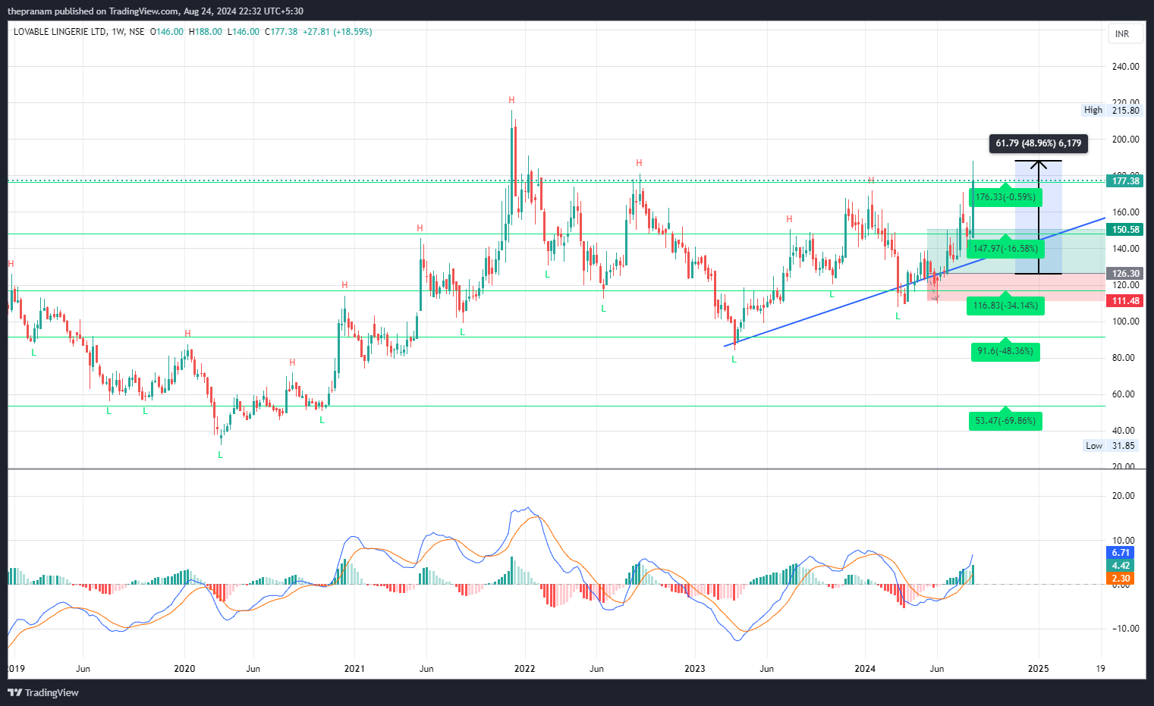Click the 100.00 price scale tick

pos(1125,322)
